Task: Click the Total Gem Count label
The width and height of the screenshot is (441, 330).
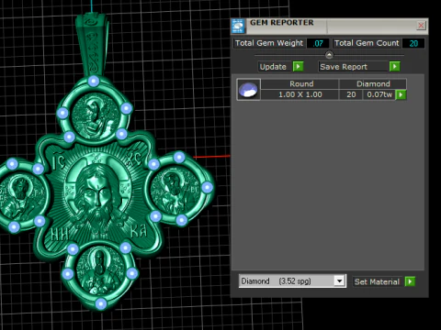Action: (367, 43)
